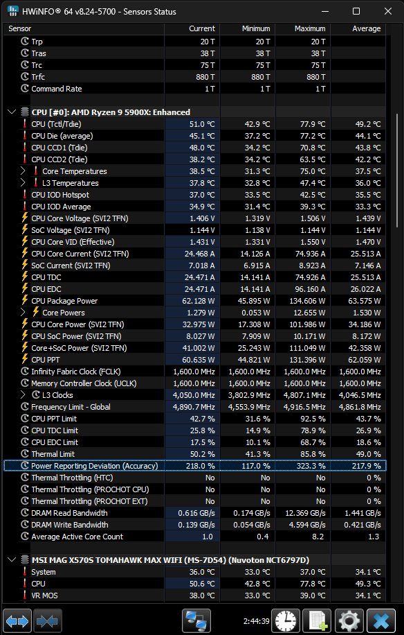
Task: Select the Tras timing row
Action: (194, 53)
